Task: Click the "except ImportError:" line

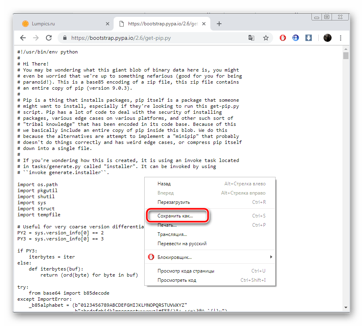Action: [x=45, y=299]
